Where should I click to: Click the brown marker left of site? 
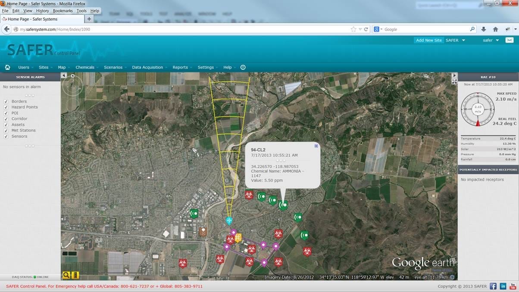203,232
